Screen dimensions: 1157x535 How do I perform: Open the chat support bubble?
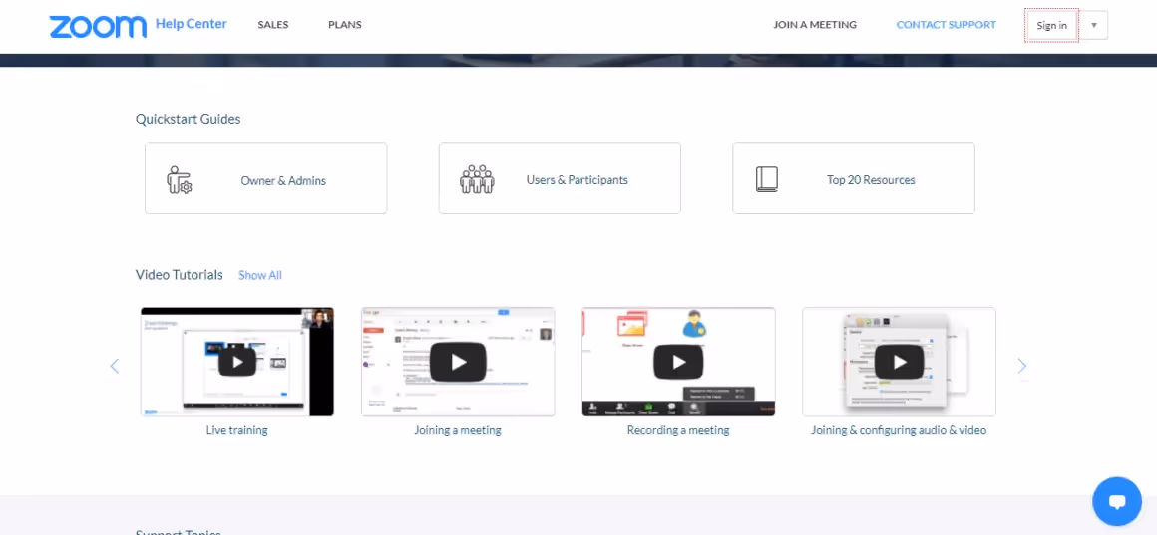tap(1116, 501)
